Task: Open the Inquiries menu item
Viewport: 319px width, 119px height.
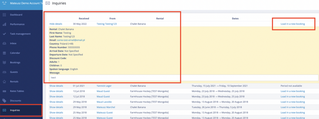Action: [15, 110]
